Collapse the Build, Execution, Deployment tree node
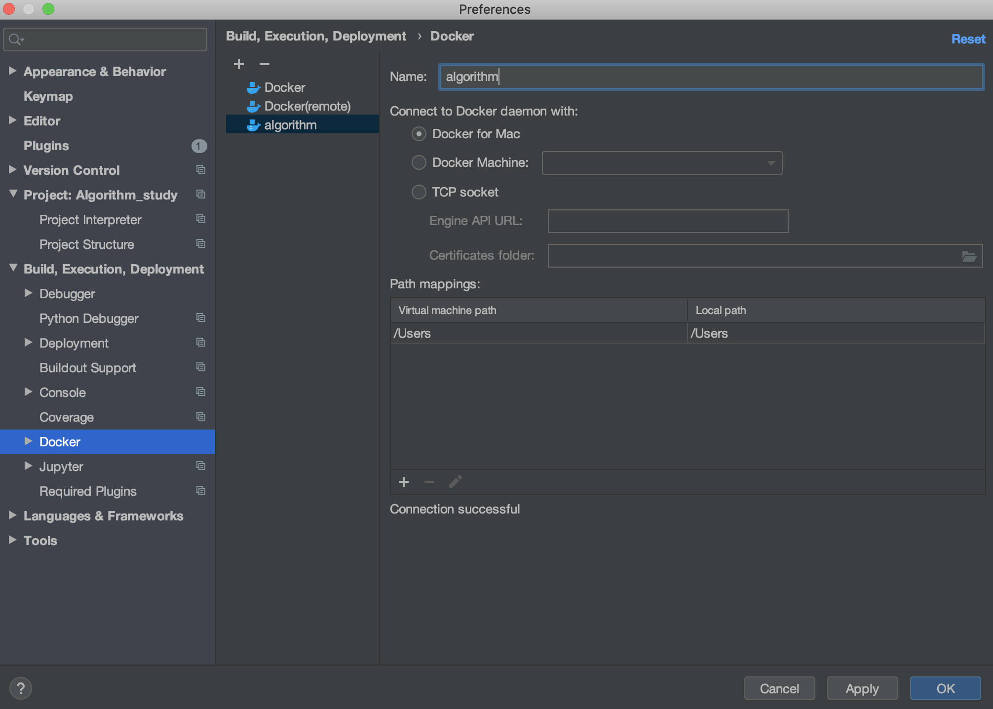This screenshot has width=993, height=709. point(13,268)
